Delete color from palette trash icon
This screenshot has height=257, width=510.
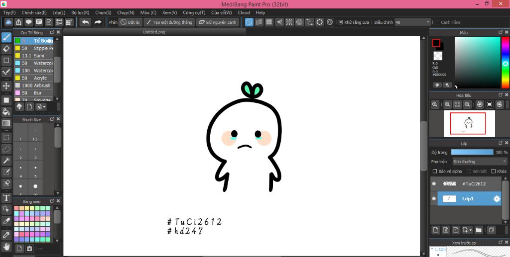[x=29, y=249]
